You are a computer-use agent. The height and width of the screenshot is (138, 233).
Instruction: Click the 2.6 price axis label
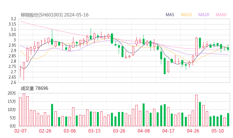(13, 82)
